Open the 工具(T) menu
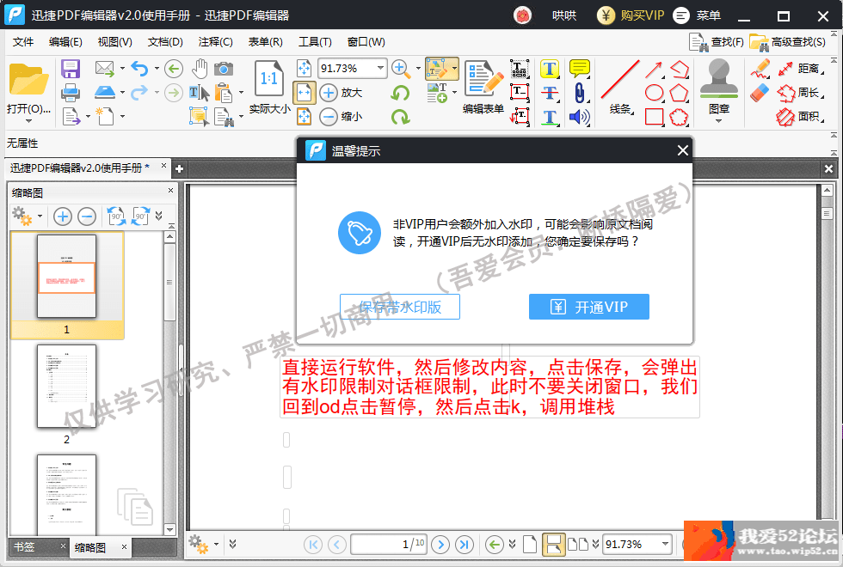This screenshot has width=843, height=567. (315, 42)
